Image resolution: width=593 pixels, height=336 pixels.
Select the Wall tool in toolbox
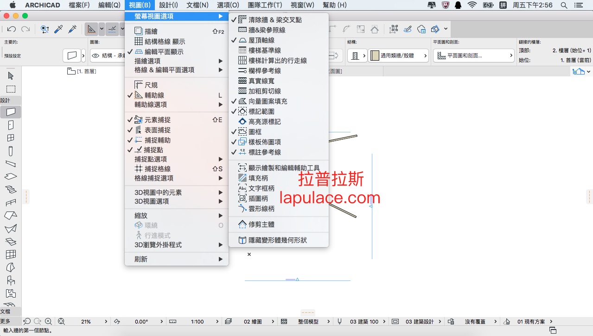click(x=11, y=112)
